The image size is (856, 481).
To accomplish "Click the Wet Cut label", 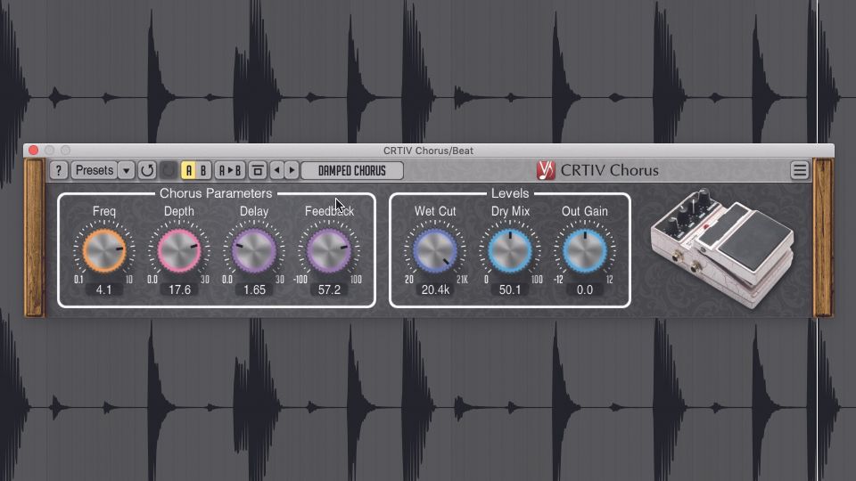I will pyautogui.click(x=435, y=211).
